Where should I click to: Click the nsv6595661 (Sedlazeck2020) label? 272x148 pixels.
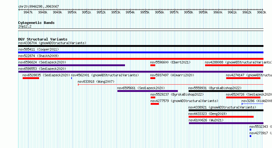click(x=141, y=88)
